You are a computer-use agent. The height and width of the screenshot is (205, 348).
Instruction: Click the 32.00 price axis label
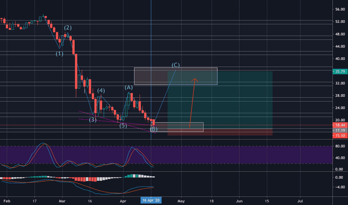click(x=340, y=83)
